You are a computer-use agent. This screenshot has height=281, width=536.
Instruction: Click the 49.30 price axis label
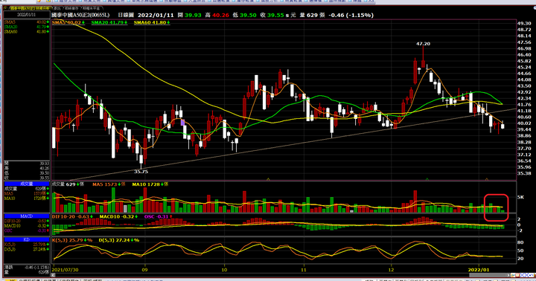pyautogui.click(x=524, y=23)
